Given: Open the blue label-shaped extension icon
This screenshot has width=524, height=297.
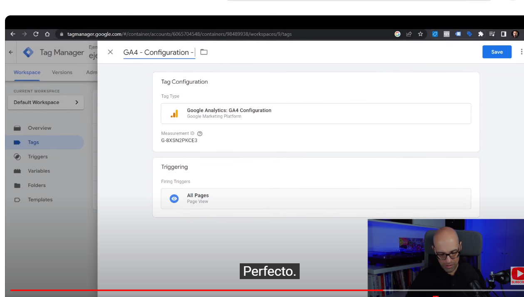Looking at the screenshot, I should (x=458, y=34).
